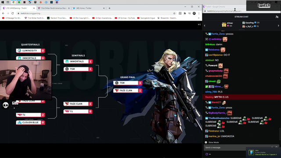Image resolution: width=281 pixels, height=158 pixels.
Task: Open the 'First Strike North A...' bookmark
Action: click(x=34, y=18)
